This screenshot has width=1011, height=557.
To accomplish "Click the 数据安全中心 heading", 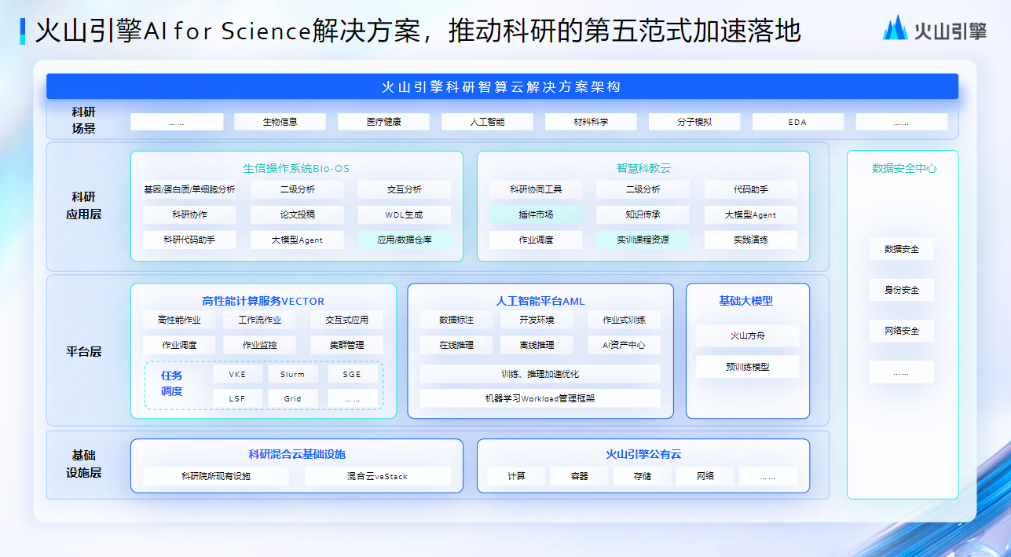I will click(x=903, y=168).
